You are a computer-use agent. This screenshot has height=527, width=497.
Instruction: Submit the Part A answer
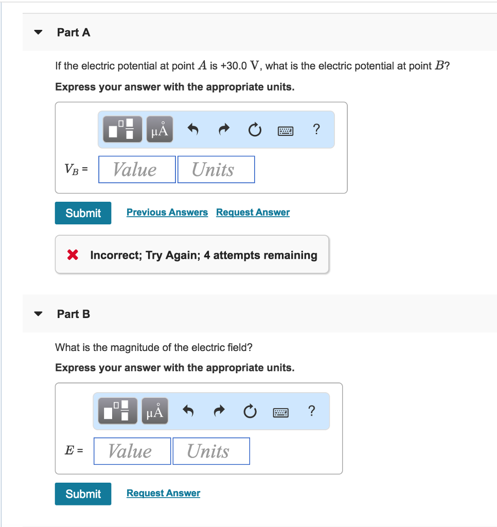pos(83,213)
